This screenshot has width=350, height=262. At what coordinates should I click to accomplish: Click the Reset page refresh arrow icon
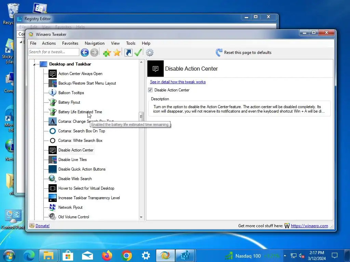point(219,52)
